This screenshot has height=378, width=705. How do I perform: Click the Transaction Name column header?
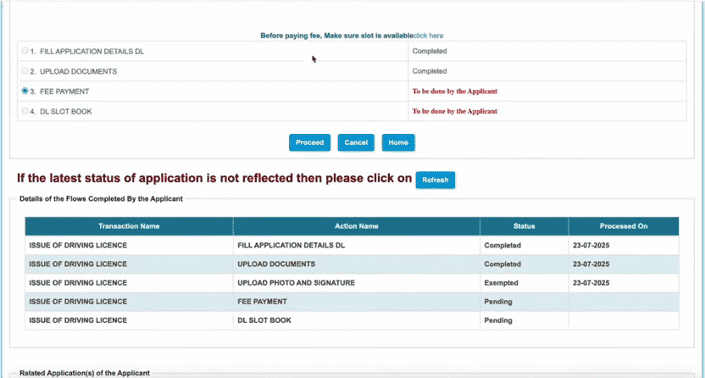(x=129, y=226)
